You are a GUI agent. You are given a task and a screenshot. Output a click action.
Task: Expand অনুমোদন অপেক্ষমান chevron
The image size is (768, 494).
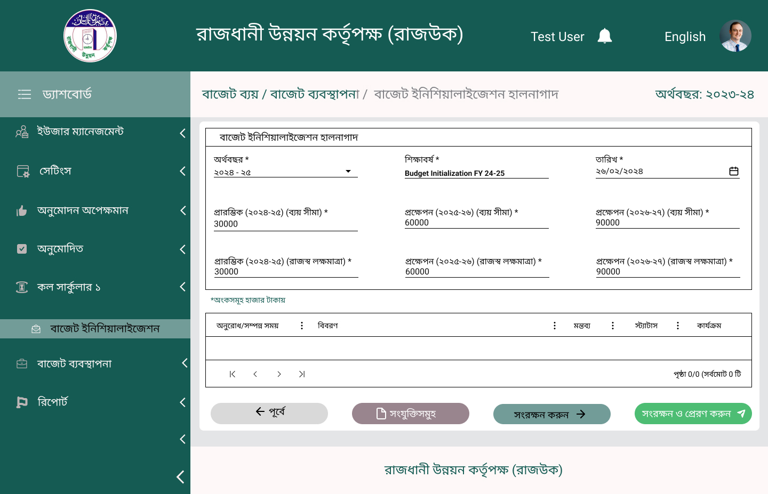pyautogui.click(x=182, y=210)
